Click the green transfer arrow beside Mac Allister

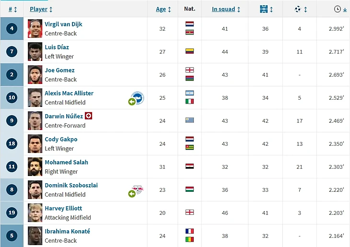(131, 102)
